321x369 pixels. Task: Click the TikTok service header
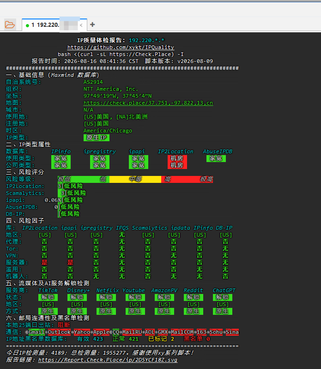click(48, 291)
